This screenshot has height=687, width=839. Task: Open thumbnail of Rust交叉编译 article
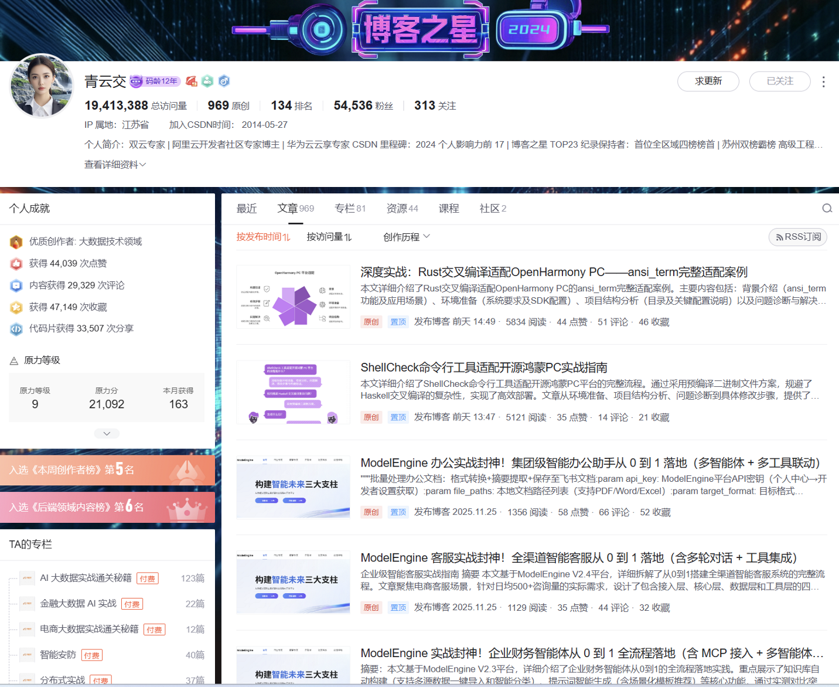293,297
